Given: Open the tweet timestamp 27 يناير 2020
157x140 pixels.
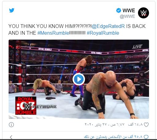Looking at the screenshot, I should [105, 125].
